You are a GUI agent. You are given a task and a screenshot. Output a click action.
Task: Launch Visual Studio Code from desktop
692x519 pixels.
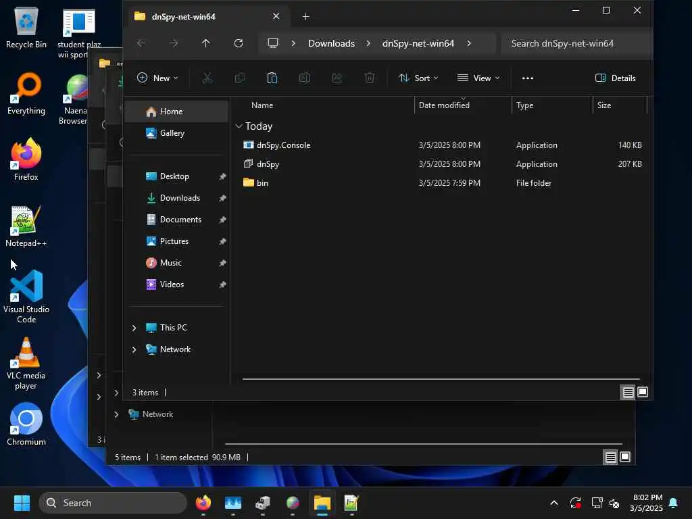click(26, 297)
